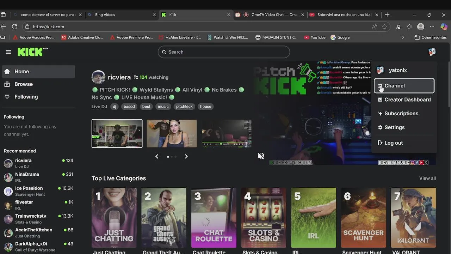Open DarkAlpha_xDi recommended channel

click(38, 247)
